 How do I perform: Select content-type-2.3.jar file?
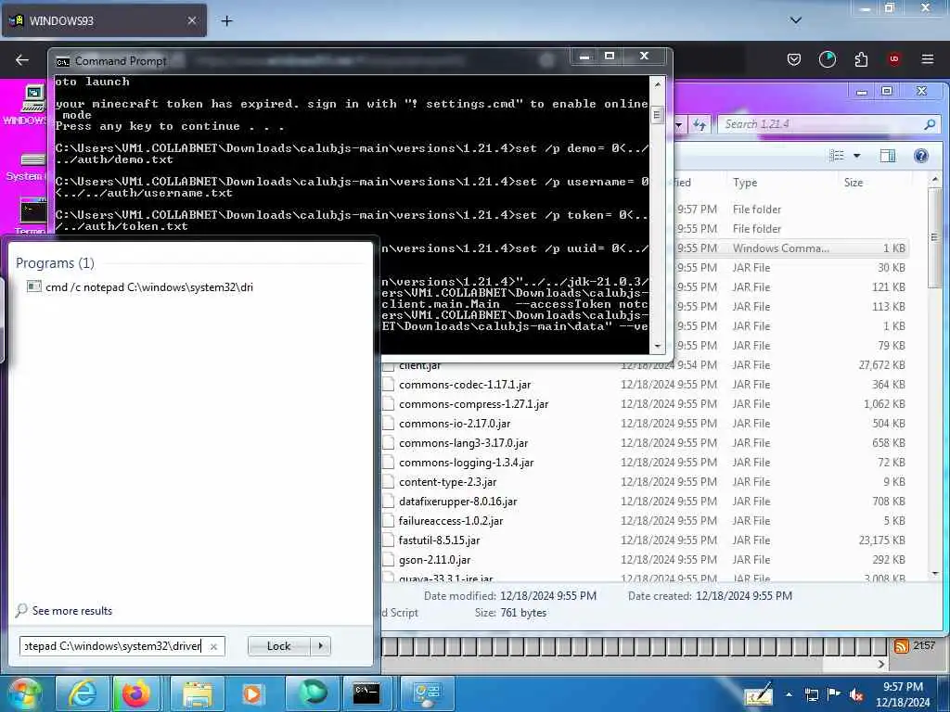coord(447,481)
